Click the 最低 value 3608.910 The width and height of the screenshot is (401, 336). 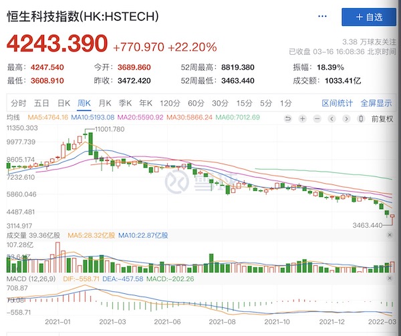[47, 81]
